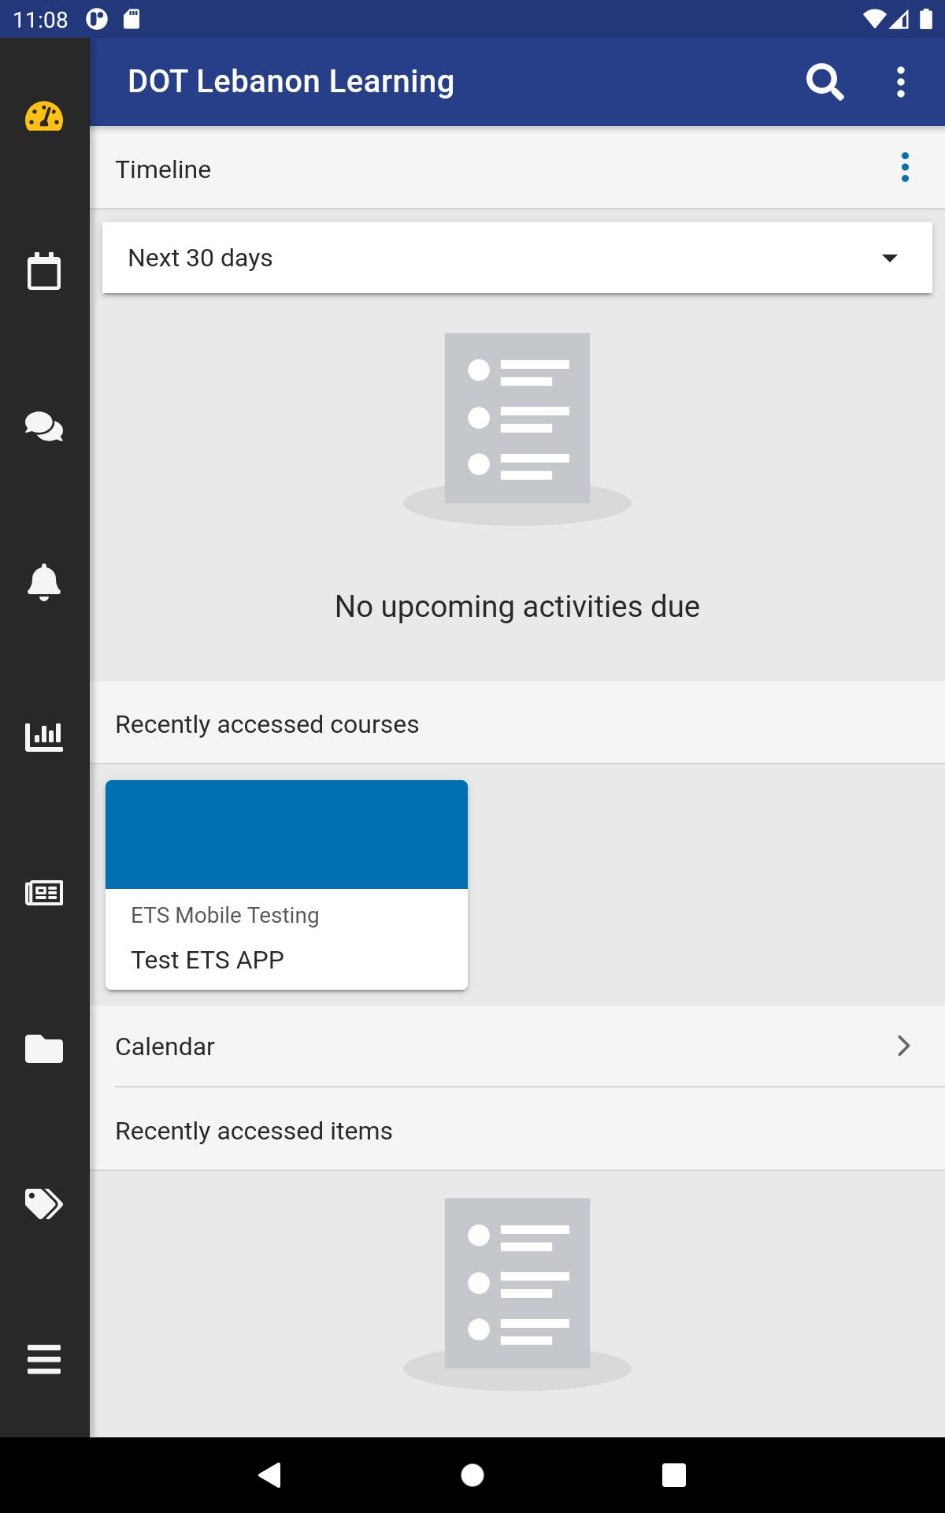
Task: Open Messages chat bubbles icon
Action: point(44,426)
